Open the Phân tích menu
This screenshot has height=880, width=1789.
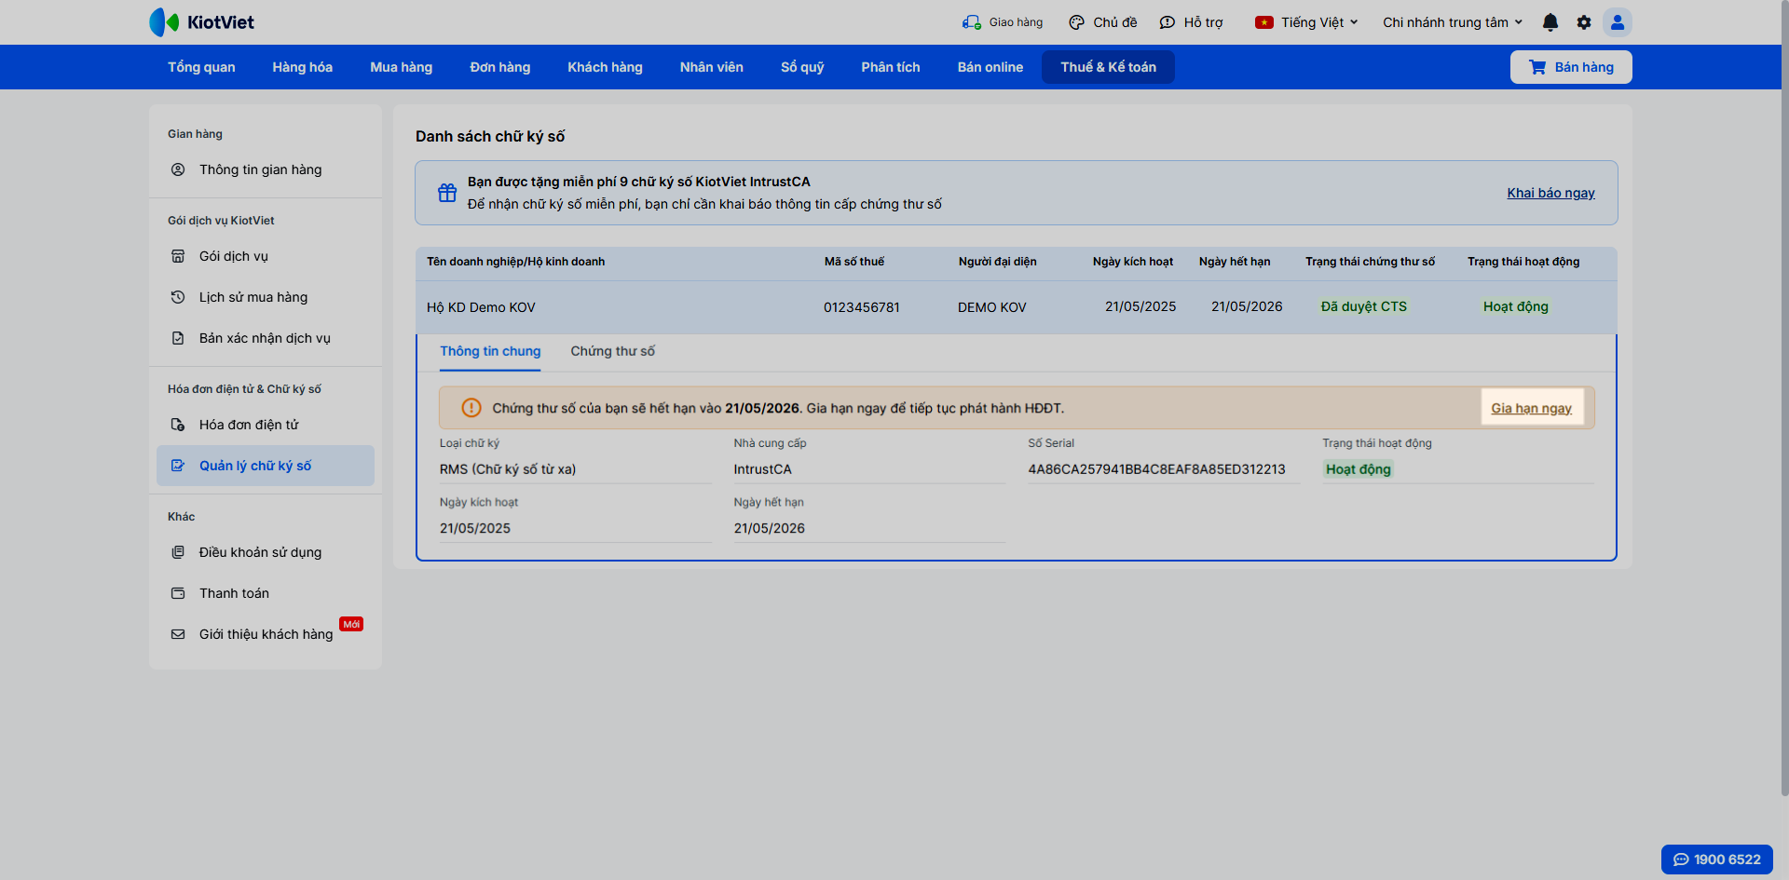[x=891, y=67]
